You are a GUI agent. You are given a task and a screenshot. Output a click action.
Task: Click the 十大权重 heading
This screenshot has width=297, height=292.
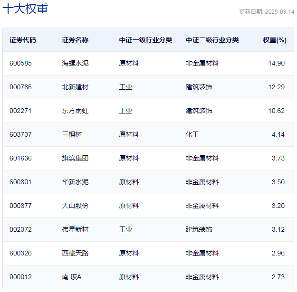pyautogui.click(x=25, y=9)
